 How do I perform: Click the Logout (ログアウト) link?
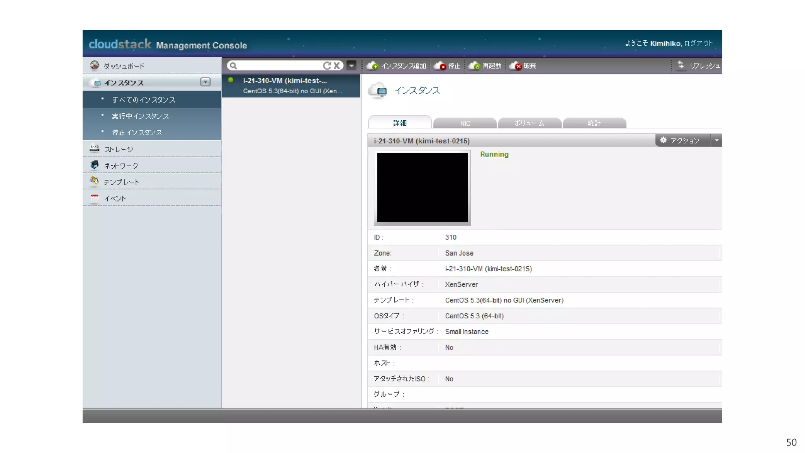698,43
